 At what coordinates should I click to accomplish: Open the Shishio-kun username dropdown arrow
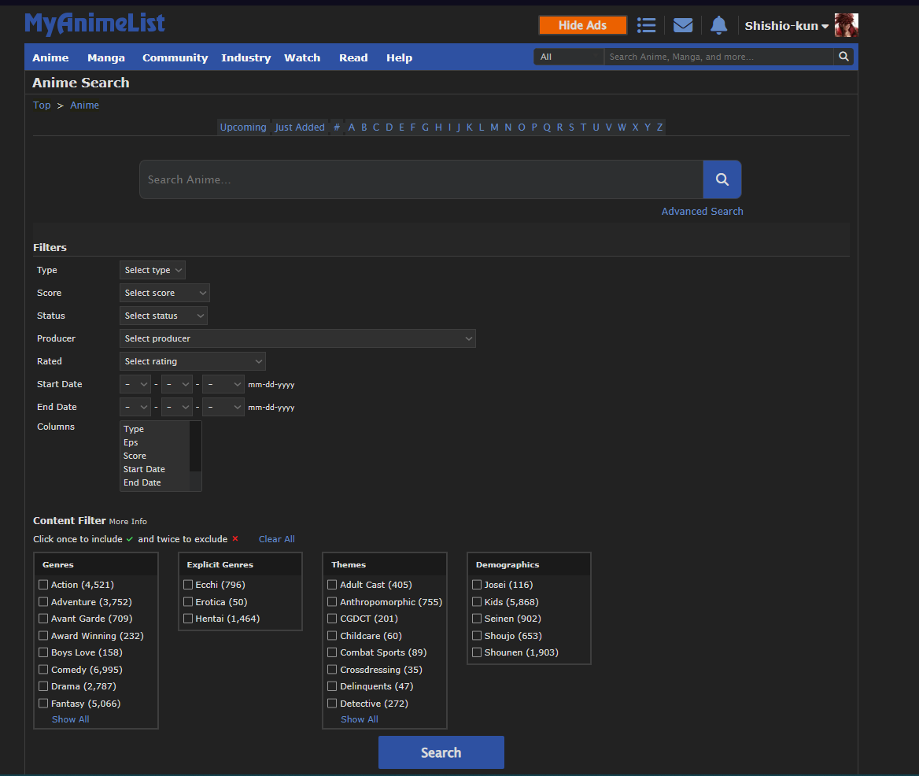(825, 27)
